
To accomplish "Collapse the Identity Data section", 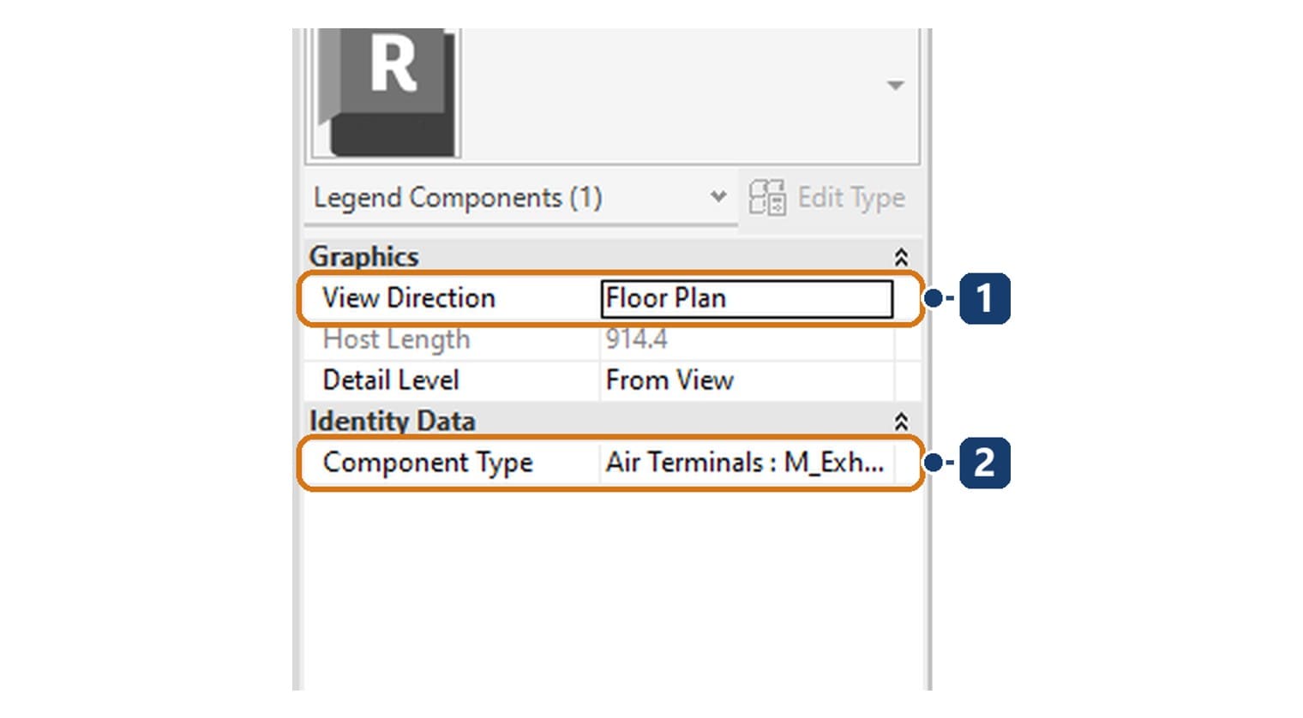I will 901,422.
